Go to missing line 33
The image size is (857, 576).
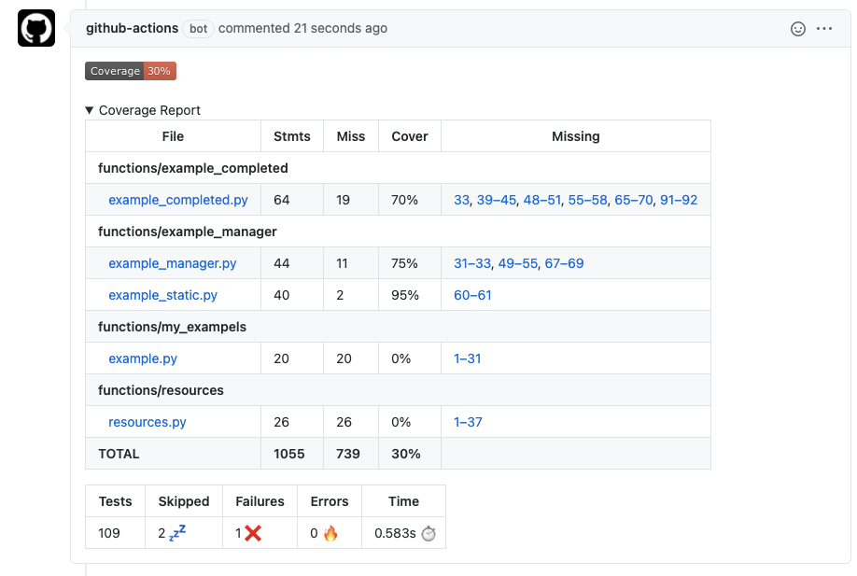click(461, 200)
